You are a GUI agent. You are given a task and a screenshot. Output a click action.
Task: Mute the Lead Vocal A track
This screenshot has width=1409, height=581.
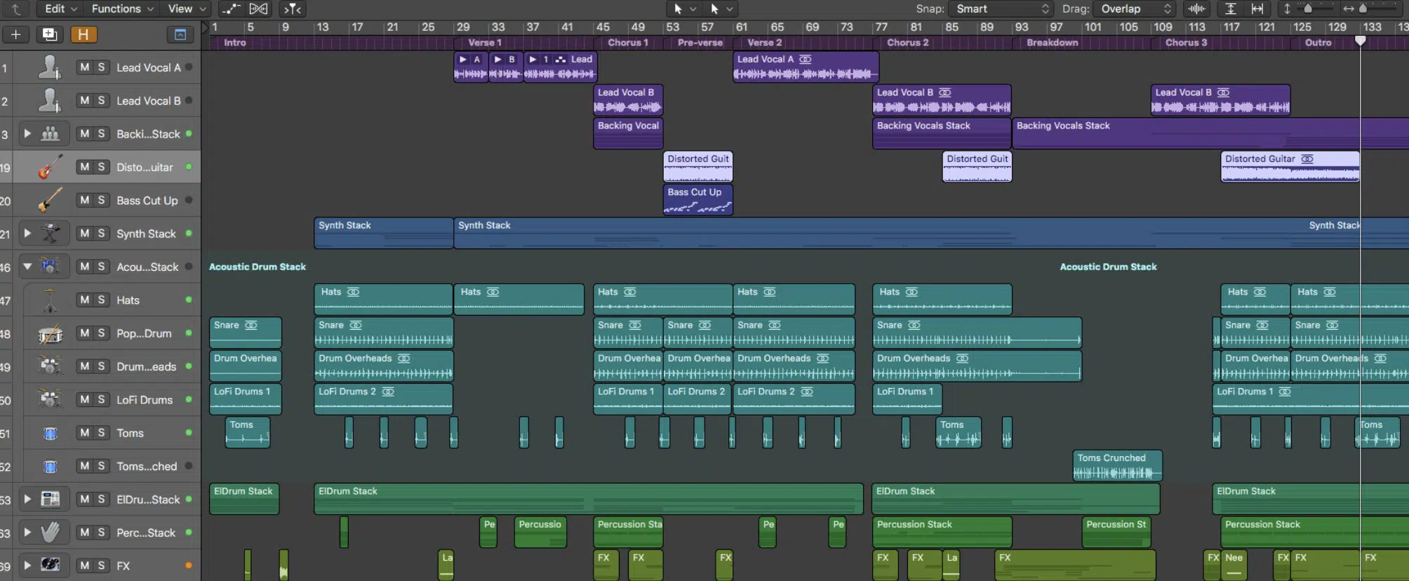pos(84,67)
